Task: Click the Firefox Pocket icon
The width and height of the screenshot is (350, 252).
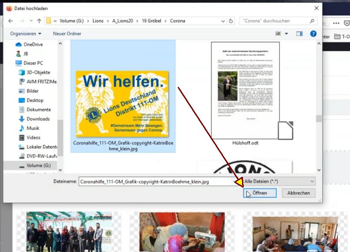Action: coord(347,23)
